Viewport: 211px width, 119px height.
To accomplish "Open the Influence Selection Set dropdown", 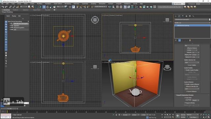I will pyautogui.click(x=192, y=89).
